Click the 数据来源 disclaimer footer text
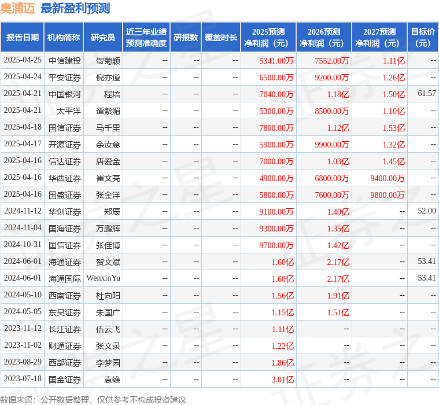The height and width of the screenshot is (405, 439). tap(93, 400)
